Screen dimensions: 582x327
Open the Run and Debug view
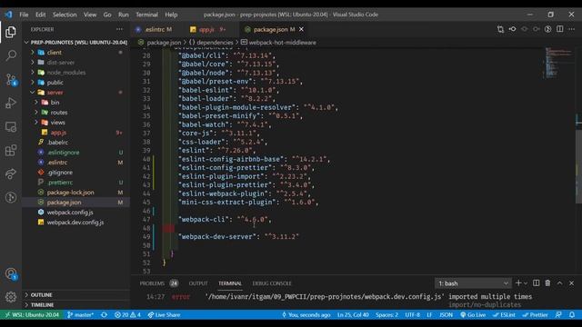point(11,103)
